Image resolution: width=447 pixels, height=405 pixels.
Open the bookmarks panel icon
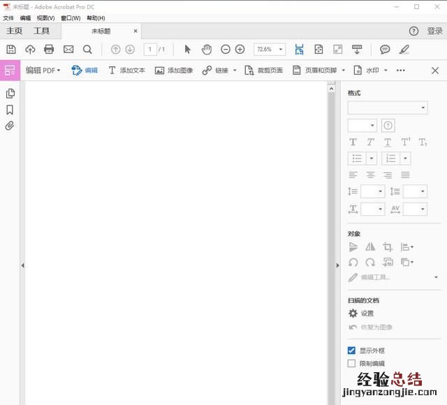pos(10,110)
